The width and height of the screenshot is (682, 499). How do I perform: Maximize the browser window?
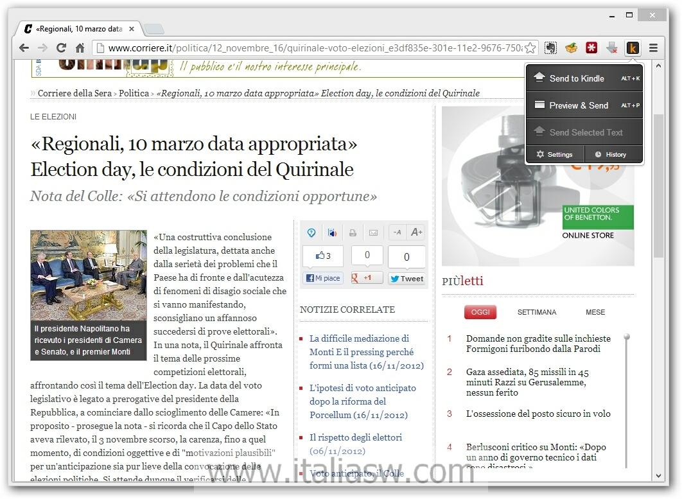coord(629,15)
